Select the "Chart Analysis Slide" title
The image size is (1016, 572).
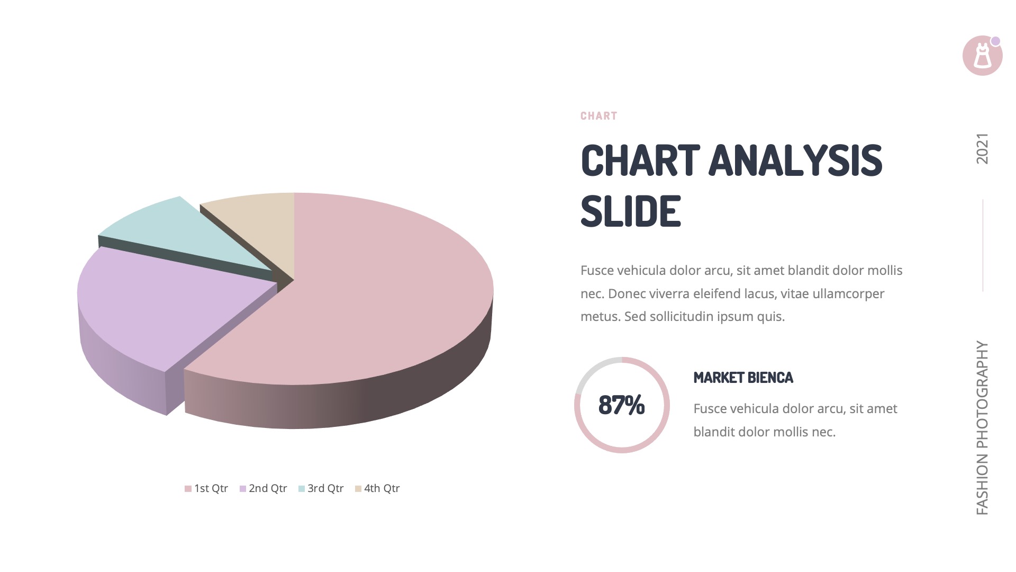pyautogui.click(x=731, y=185)
